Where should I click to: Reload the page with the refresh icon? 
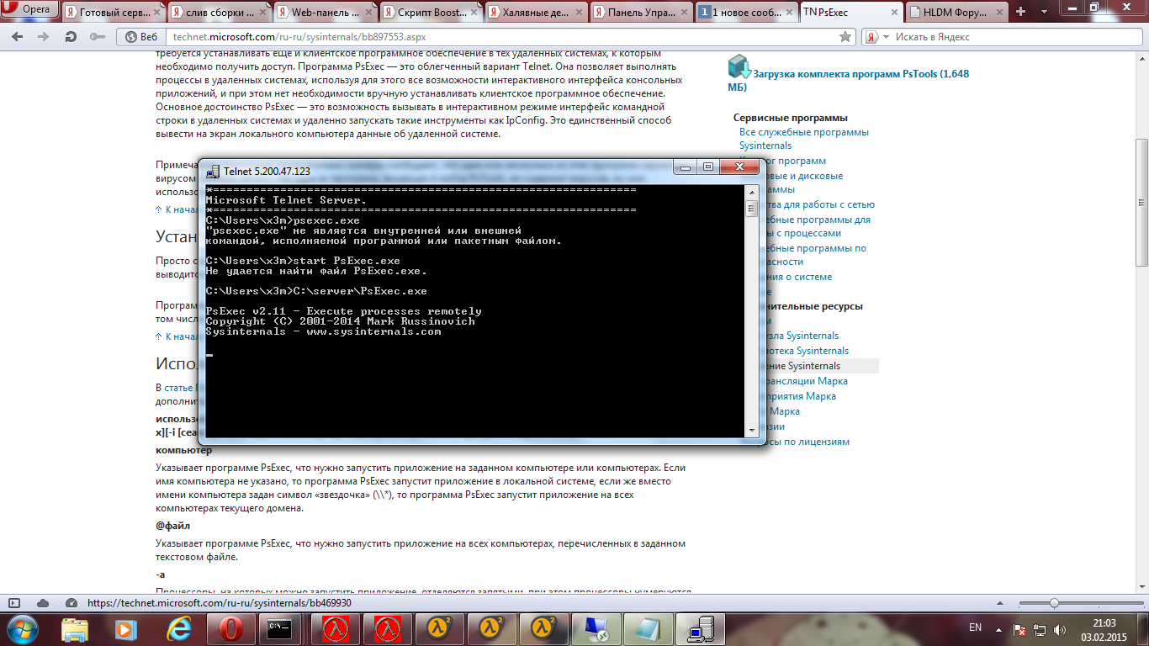click(x=71, y=37)
